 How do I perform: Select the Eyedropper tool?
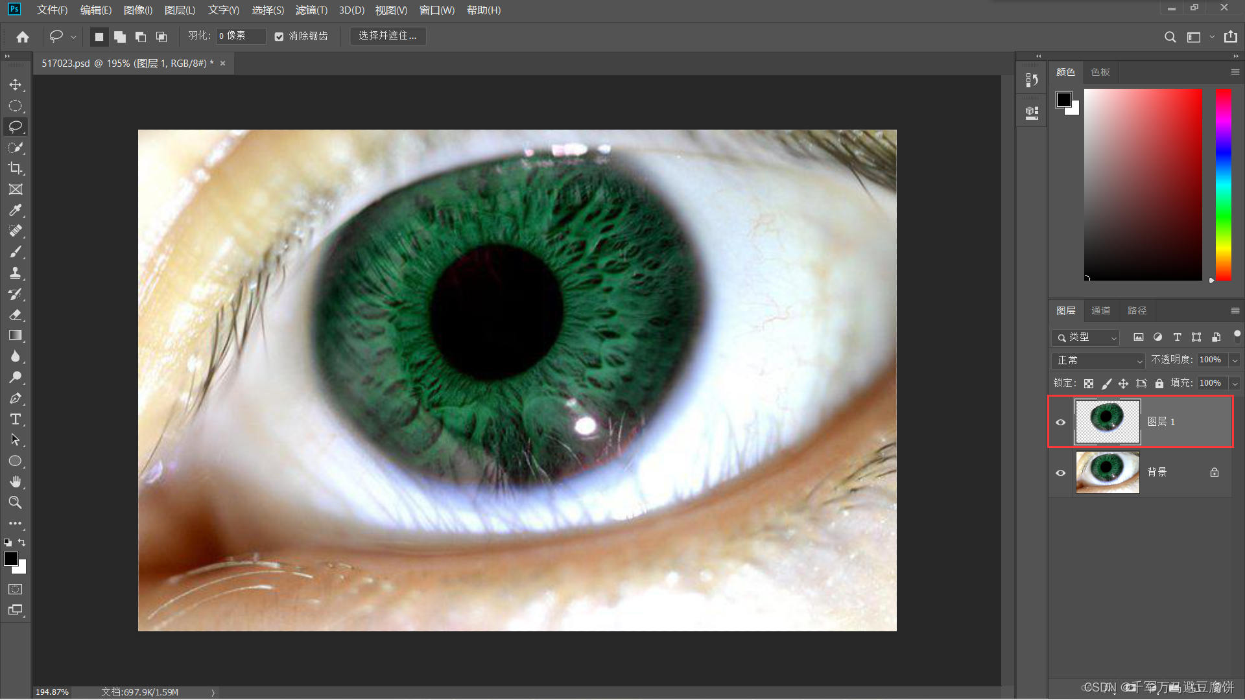16,210
